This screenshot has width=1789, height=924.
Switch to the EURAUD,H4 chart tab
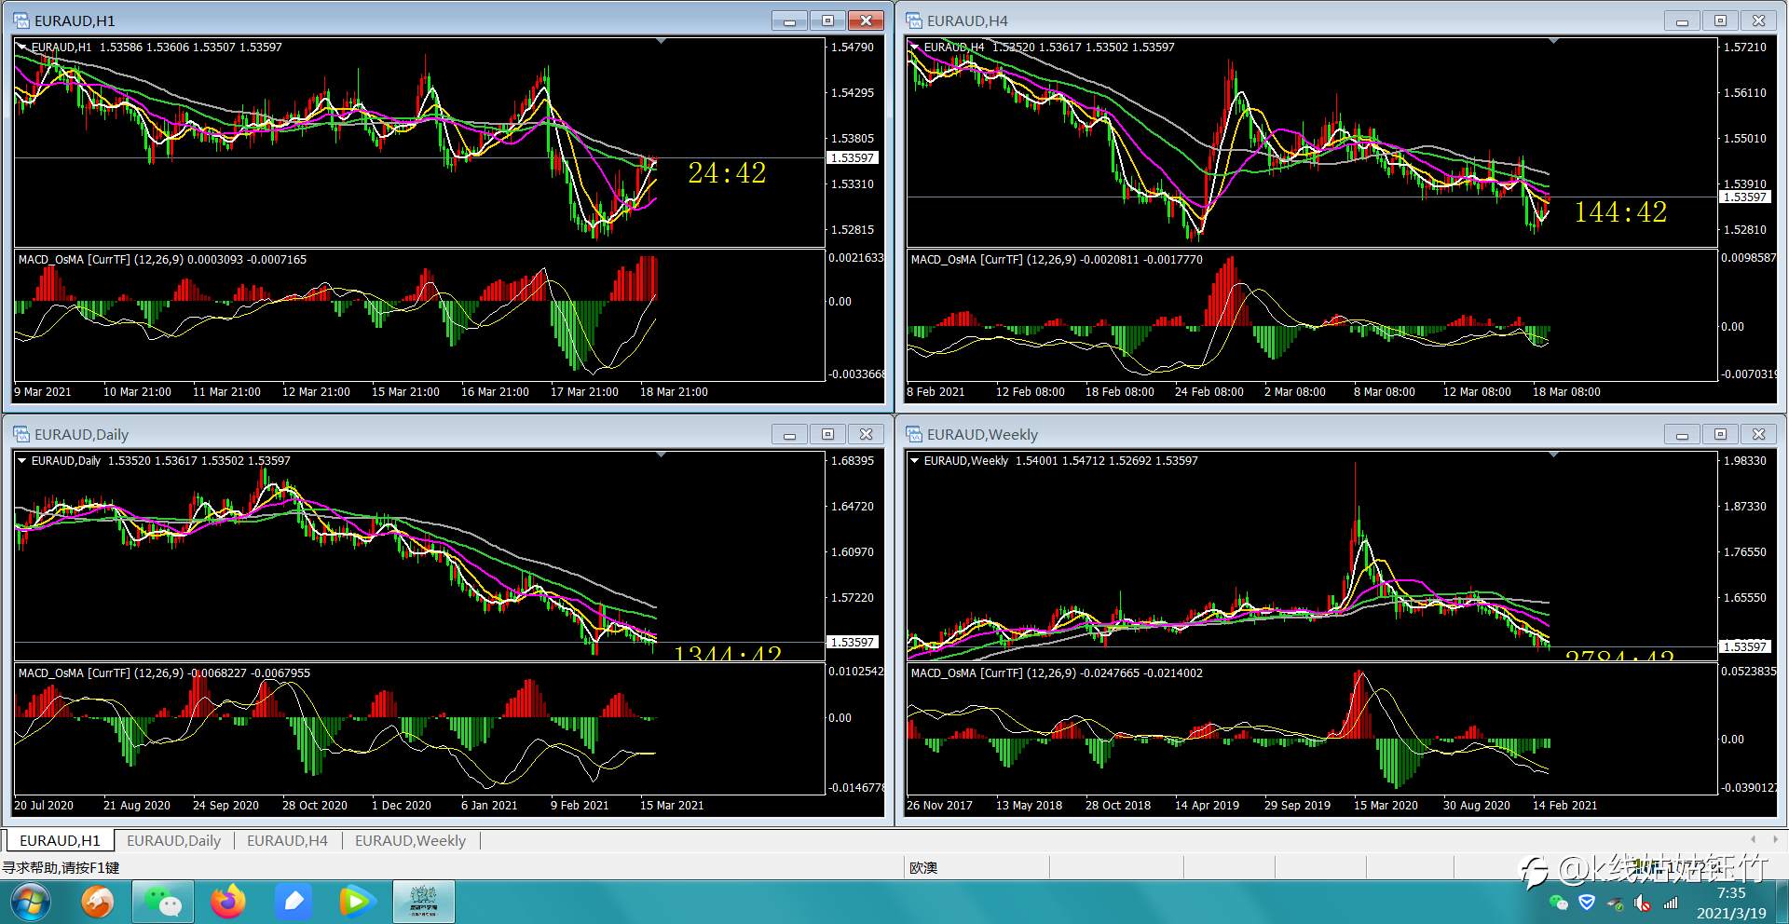[287, 840]
